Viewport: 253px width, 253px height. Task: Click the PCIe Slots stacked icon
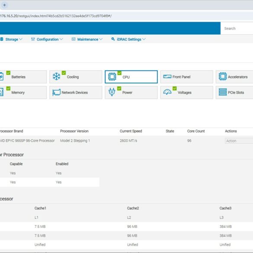point(223,92)
